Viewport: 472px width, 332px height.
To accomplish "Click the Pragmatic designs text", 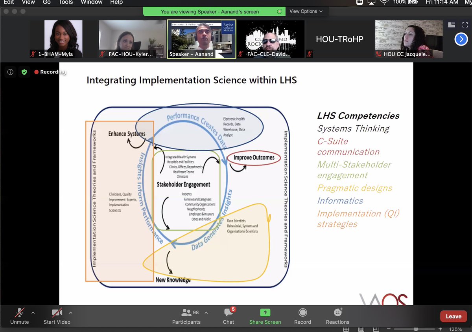I will tap(355, 188).
